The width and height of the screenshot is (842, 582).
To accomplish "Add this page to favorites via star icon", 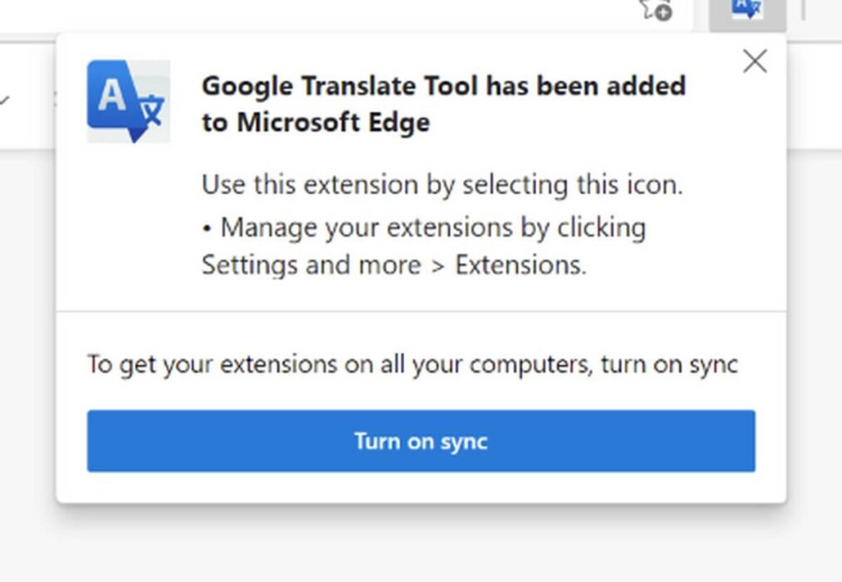I will tap(656, 10).
